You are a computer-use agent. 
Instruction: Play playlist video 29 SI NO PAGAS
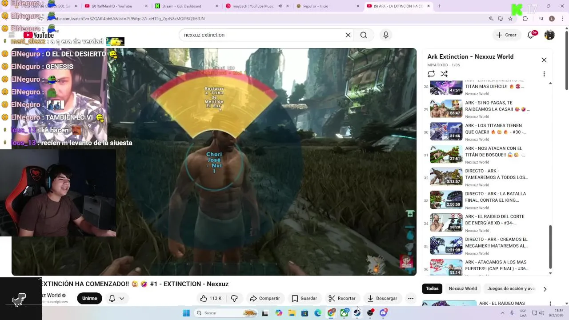[x=487, y=109]
